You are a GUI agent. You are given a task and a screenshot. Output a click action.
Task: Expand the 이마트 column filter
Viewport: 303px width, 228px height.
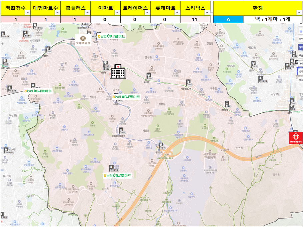[x=117, y=13]
